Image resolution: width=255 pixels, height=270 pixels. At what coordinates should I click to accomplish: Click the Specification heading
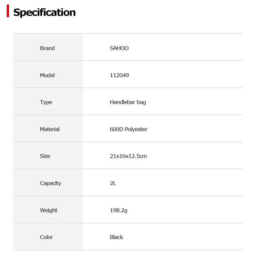pyautogui.click(x=45, y=12)
